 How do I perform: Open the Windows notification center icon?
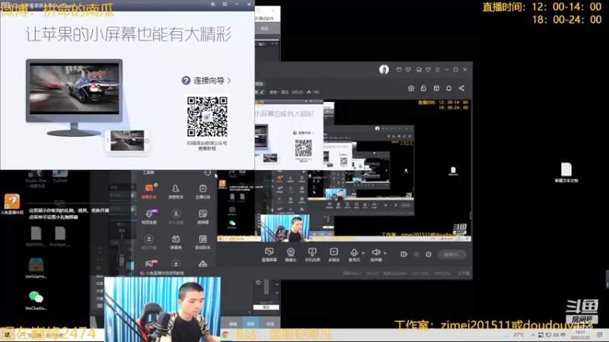pyautogui.click(x=600, y=334)
